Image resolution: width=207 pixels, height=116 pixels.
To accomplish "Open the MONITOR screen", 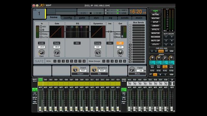I will (155, 33).
